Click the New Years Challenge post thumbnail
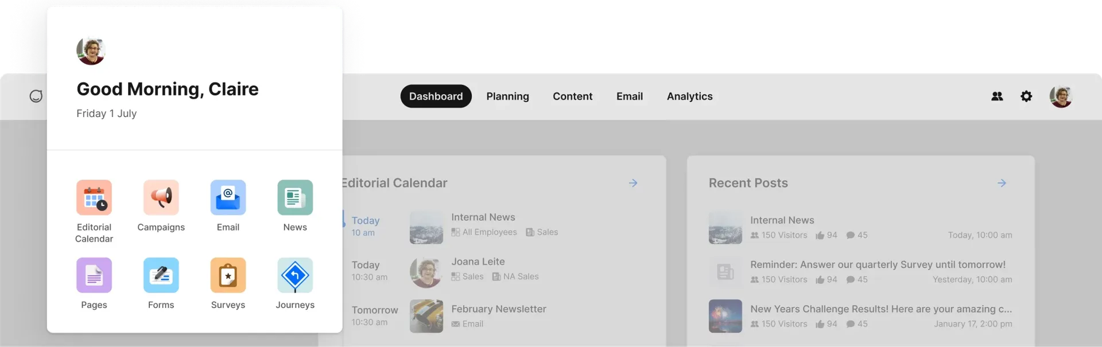The image size is (1102, 347). (x=725, y=316)
